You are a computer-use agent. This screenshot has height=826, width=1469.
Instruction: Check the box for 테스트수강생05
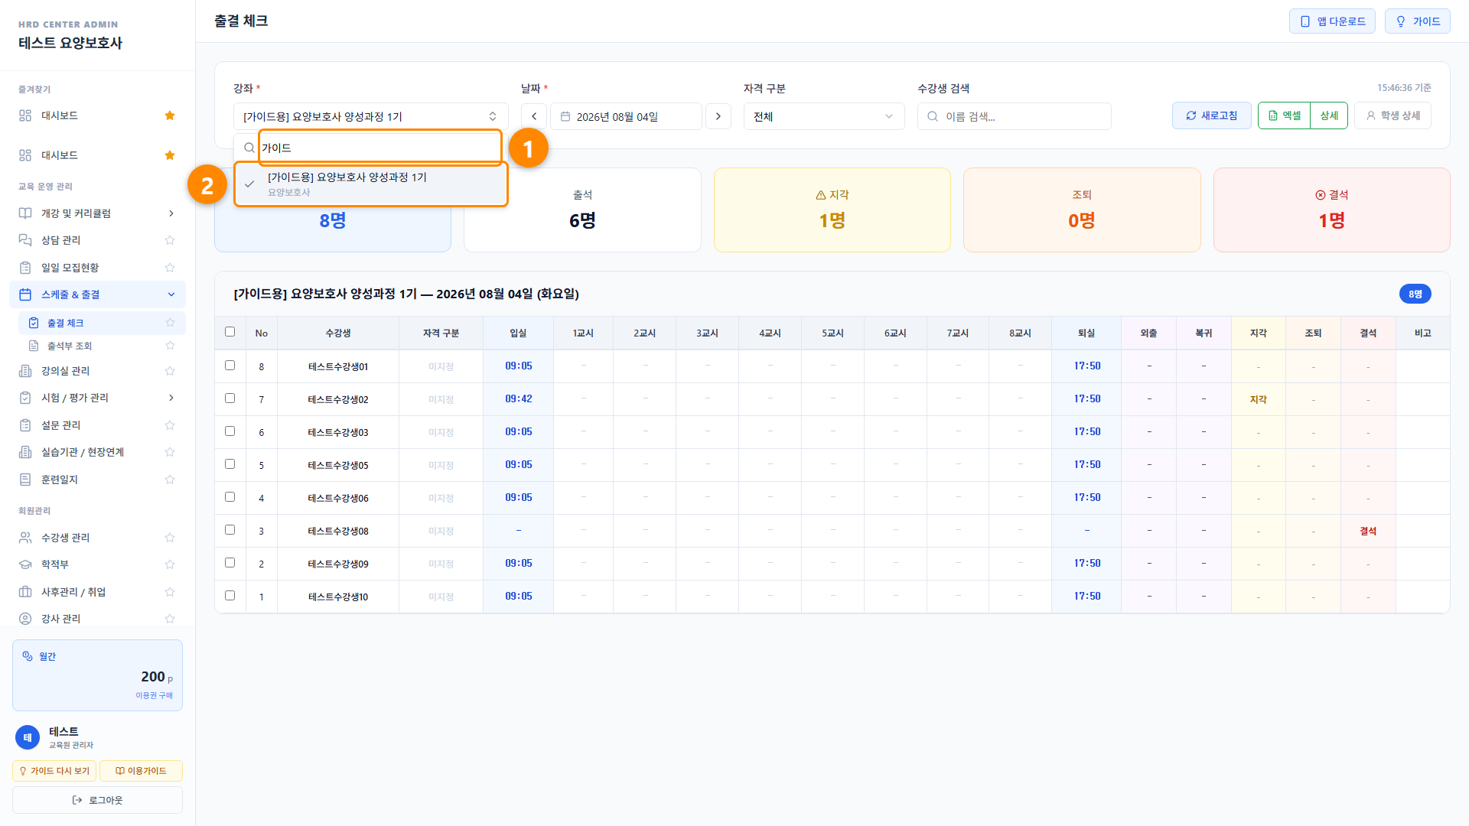point(230,464)
